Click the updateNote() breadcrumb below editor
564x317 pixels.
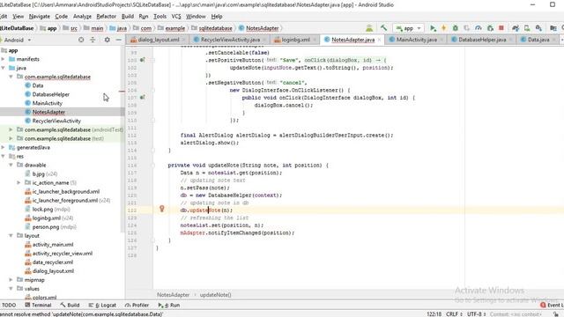coord(215,295)
